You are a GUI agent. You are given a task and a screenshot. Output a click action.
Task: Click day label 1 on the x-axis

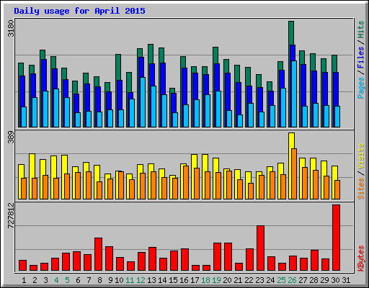[x=24, y=280]
